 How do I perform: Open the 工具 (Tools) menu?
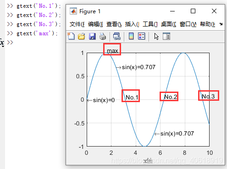tap(150, 24)
